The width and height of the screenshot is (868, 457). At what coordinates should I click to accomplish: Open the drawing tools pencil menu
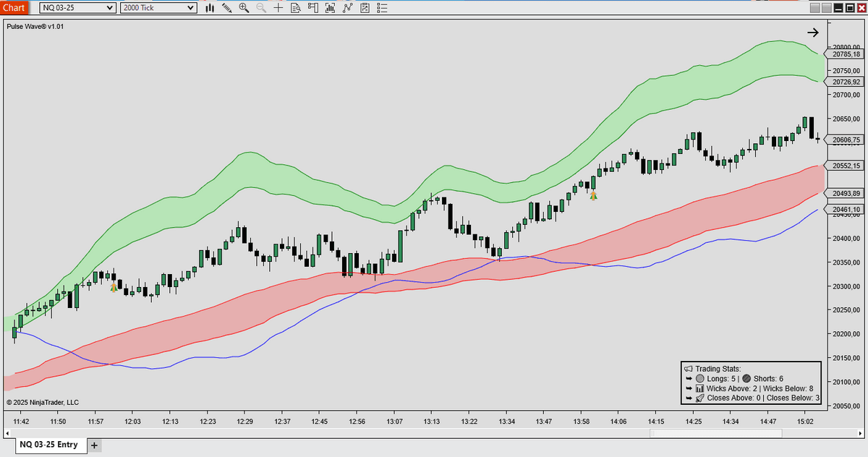coord(227,8)
